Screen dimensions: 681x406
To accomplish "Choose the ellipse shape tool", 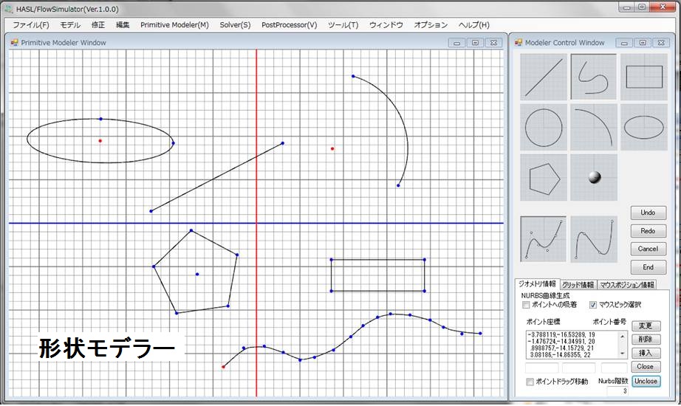I will pos(643,127).
